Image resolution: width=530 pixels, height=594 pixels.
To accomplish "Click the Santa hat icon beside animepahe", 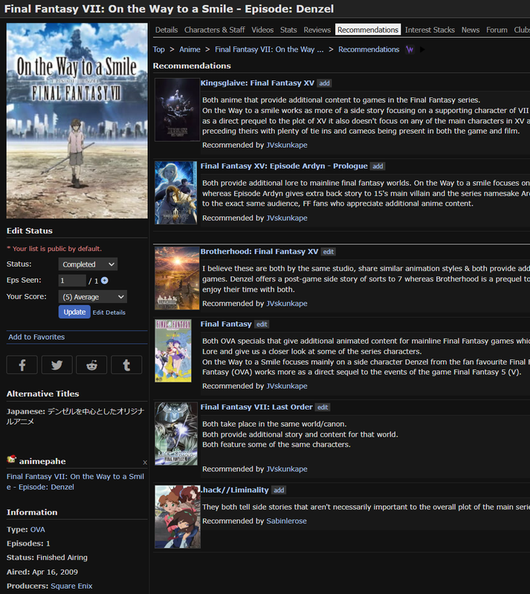I will tap(11, 460).
